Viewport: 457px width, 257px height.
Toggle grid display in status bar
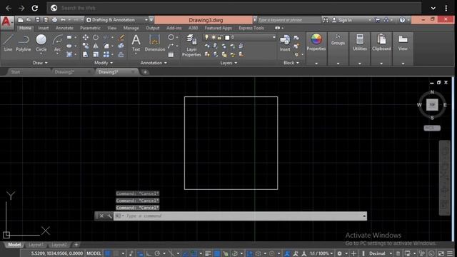tap(108, 253)
